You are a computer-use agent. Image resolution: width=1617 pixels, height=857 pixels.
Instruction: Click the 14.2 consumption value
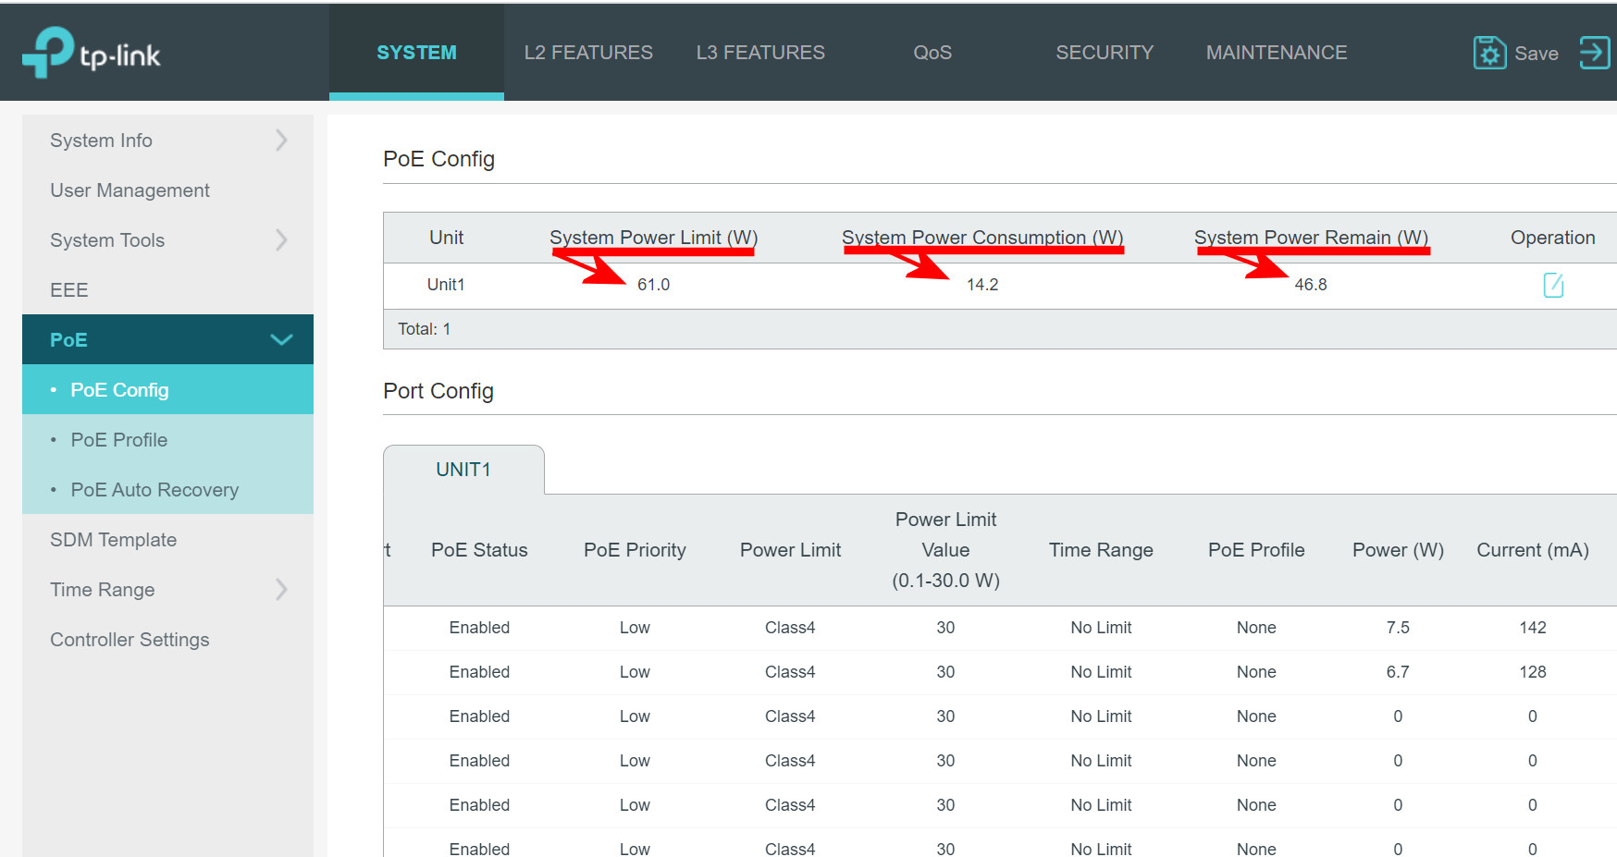click(982, 285)
